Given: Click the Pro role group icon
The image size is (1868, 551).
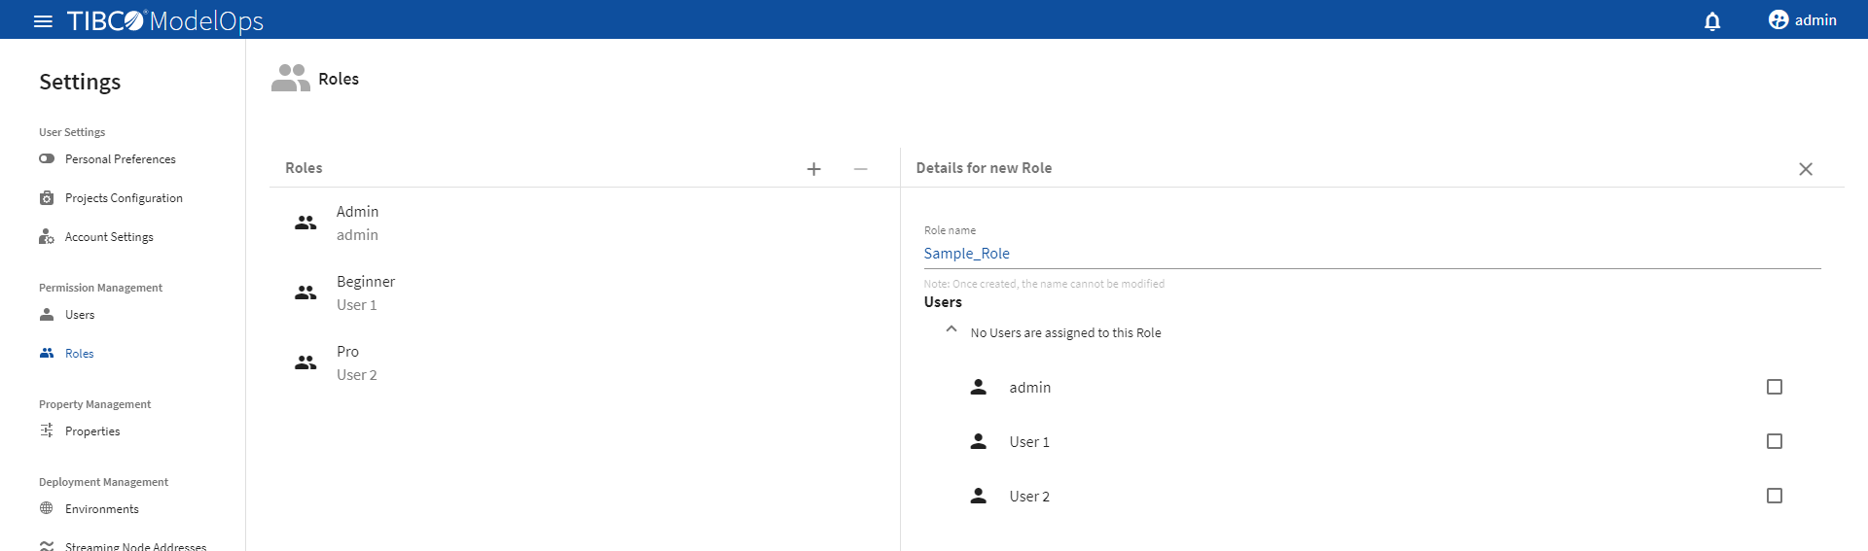Looking at the screenshot, I should pyautogui.click(x=305, y=362).
